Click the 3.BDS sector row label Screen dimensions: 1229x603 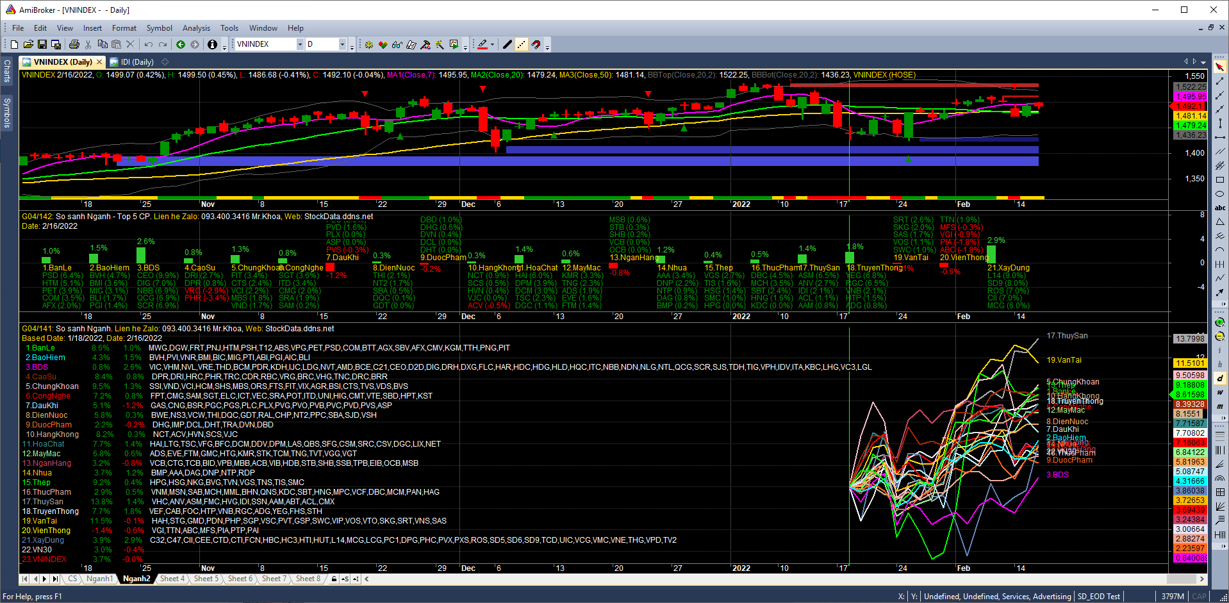pyautogui.click(x=37, y=367)
